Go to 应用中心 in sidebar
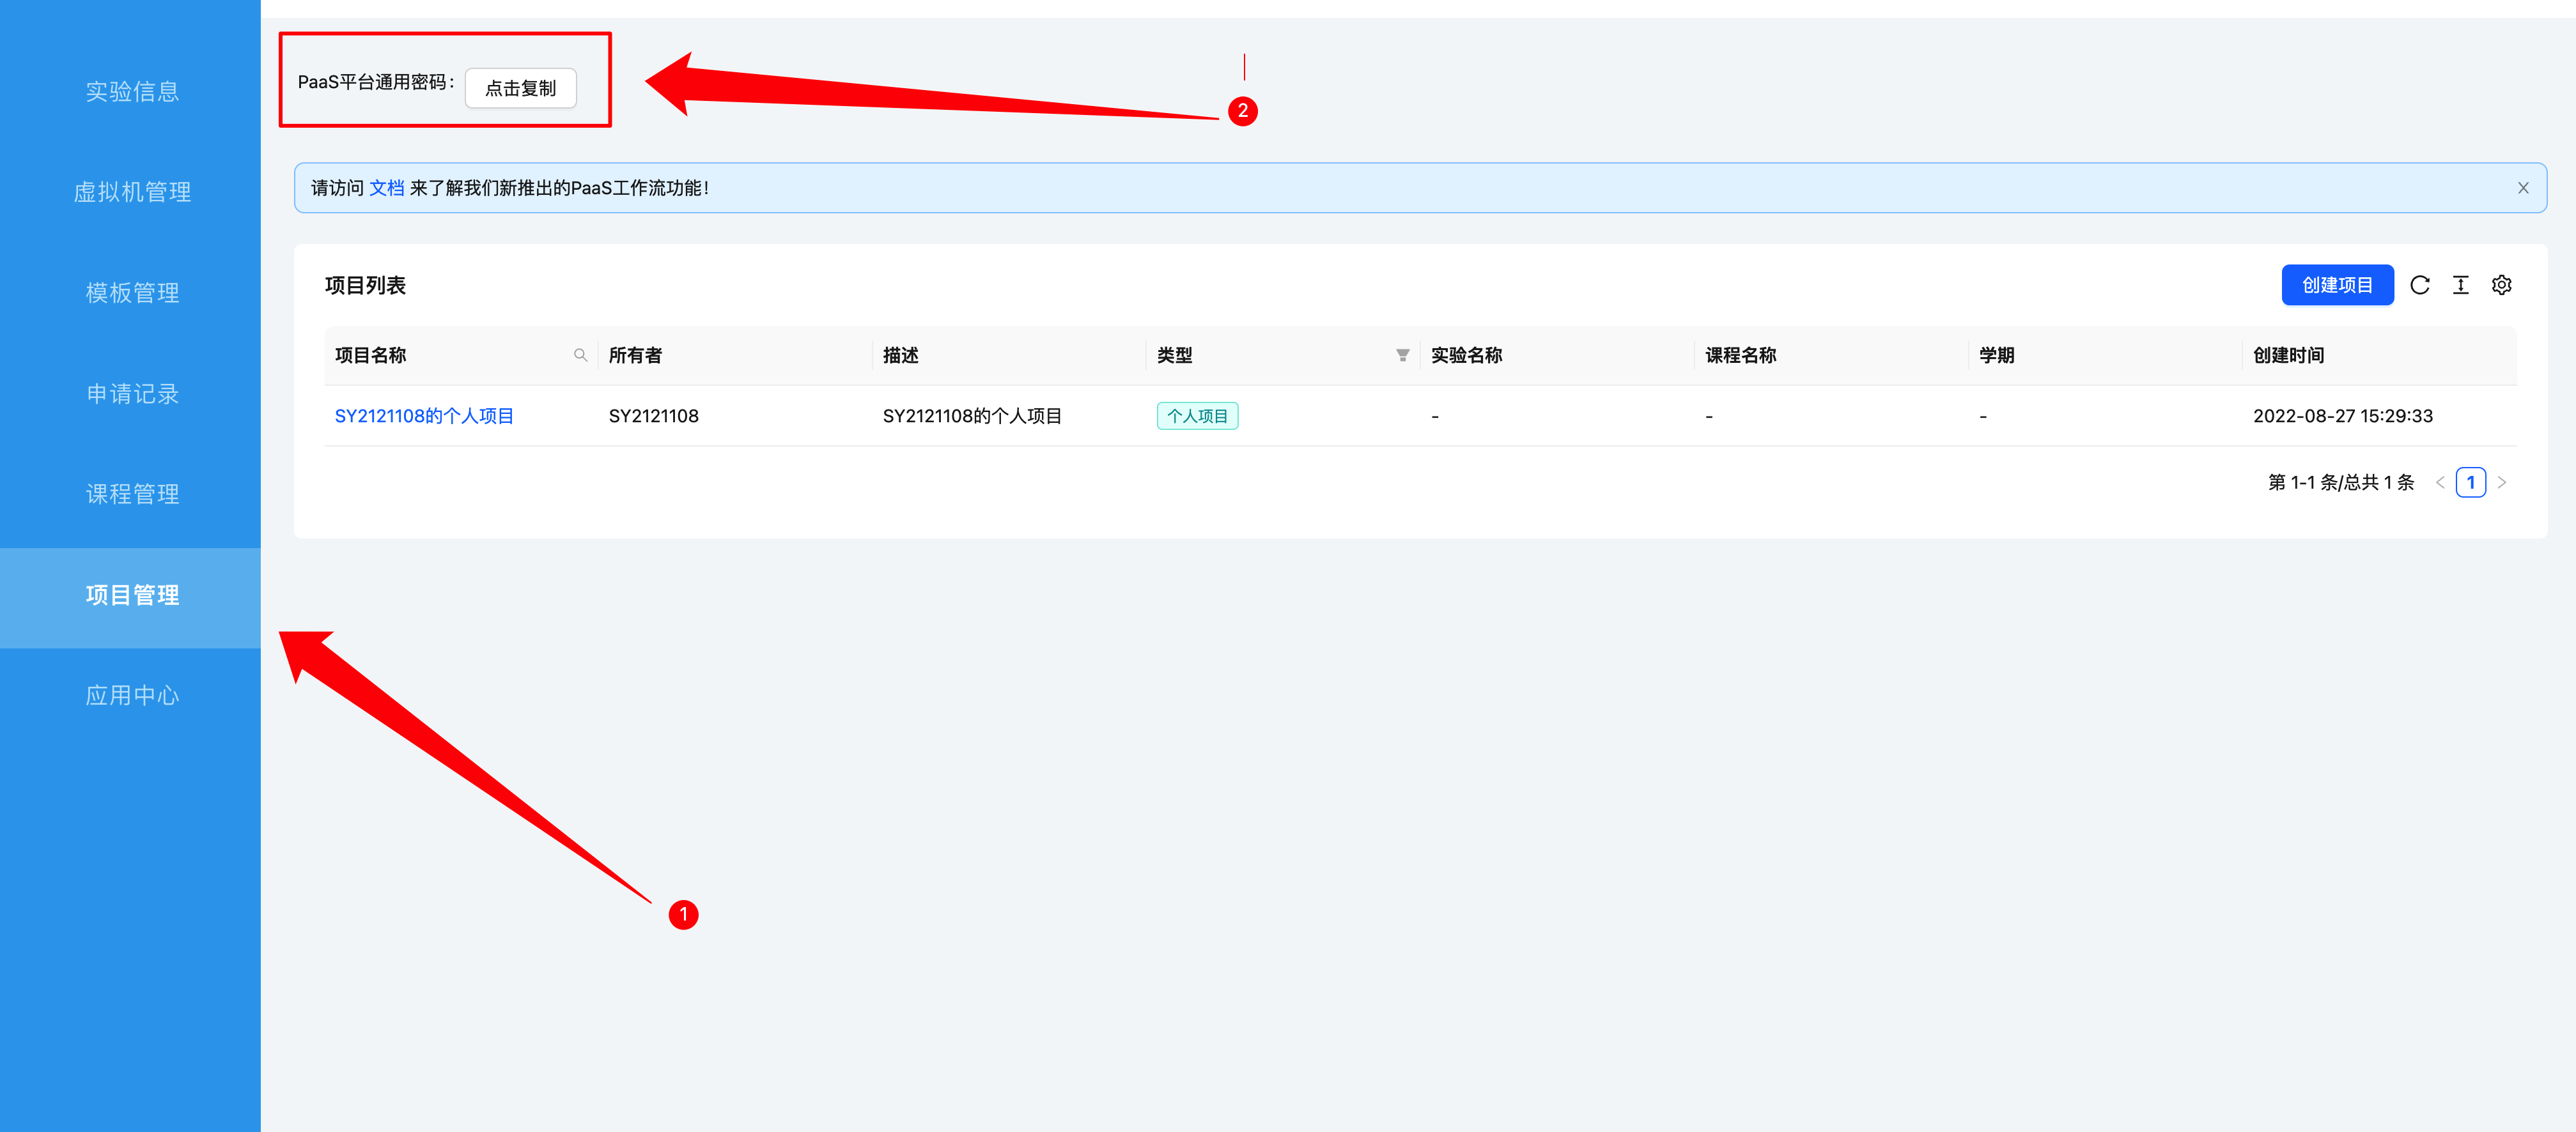 131,696
